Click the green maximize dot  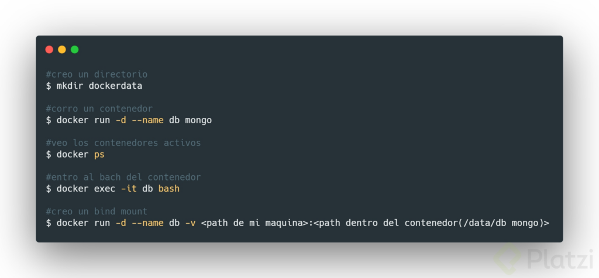[75, 50]
